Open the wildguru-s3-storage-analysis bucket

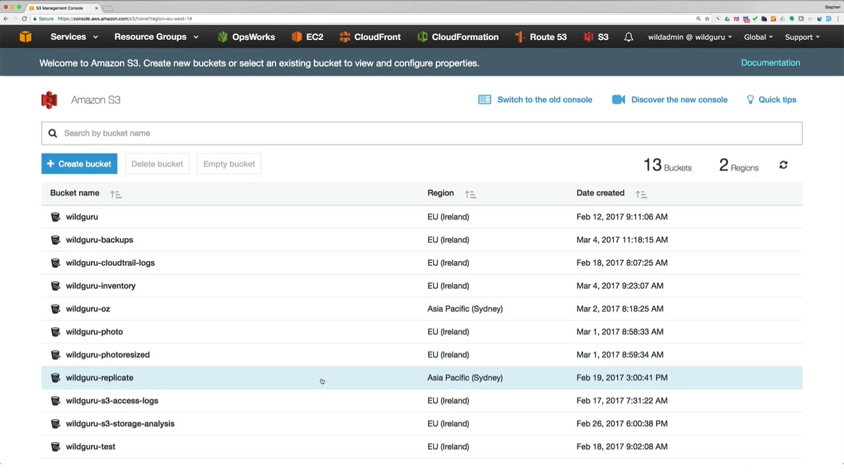pos(120,424)
